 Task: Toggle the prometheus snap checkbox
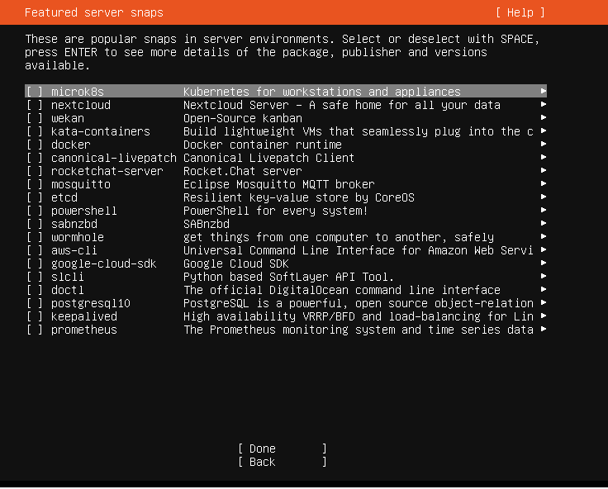point(35,329)
